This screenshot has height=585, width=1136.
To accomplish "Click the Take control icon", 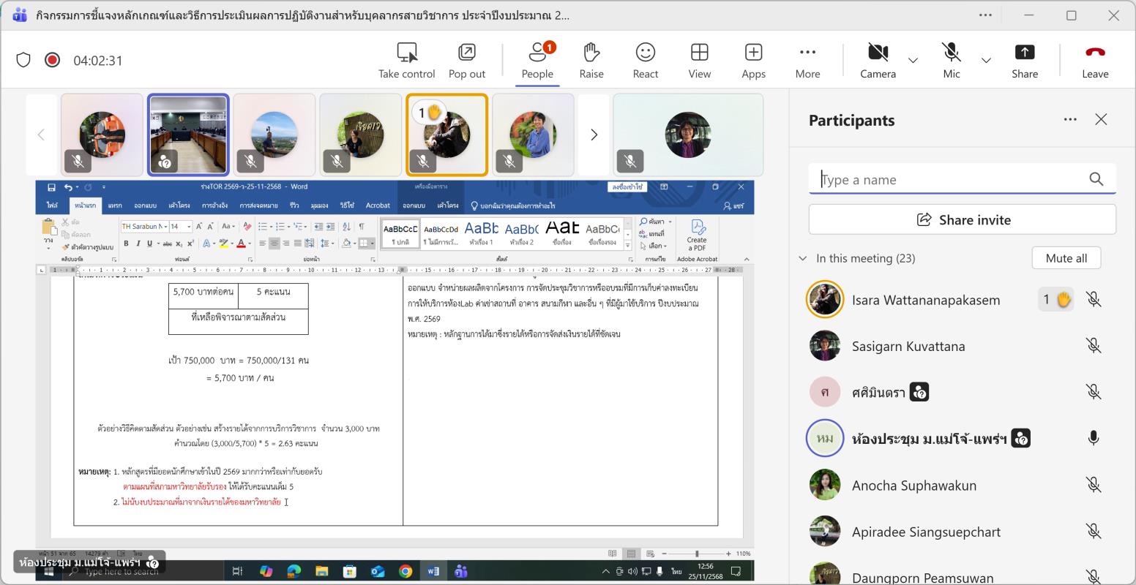I will [406, 53].
